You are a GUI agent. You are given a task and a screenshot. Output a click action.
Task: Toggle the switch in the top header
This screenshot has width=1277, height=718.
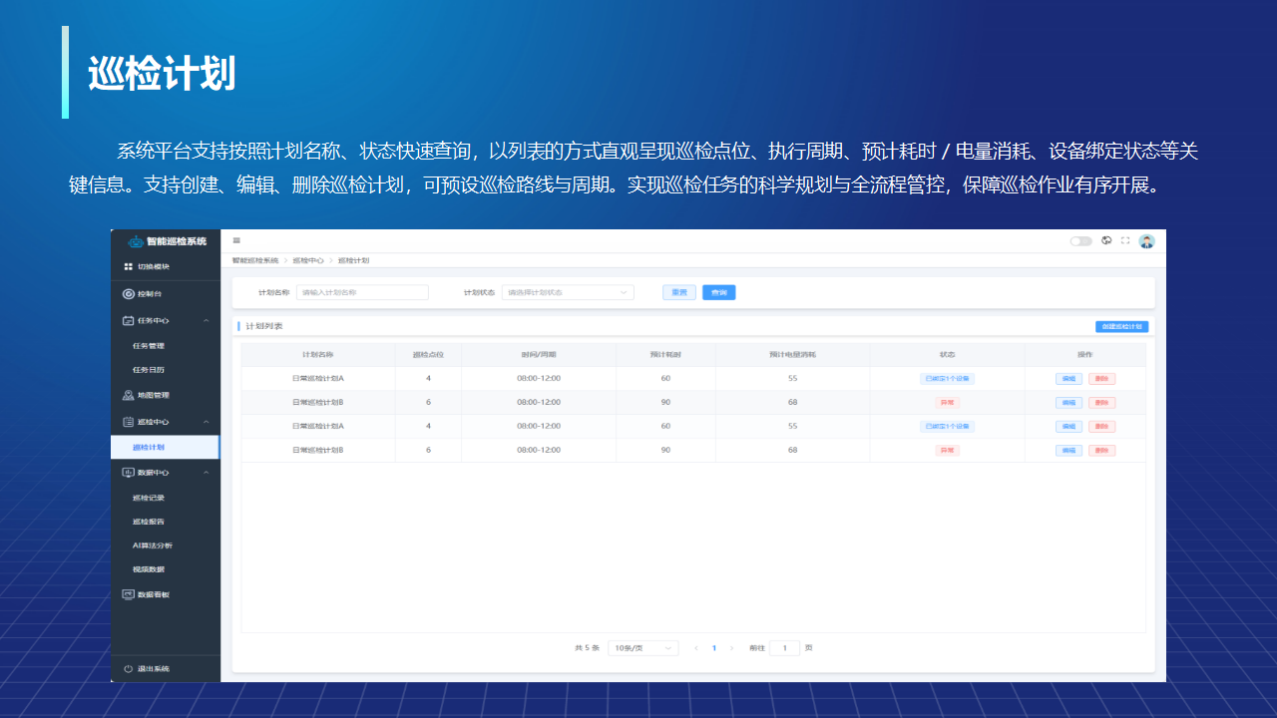click(1081, 241)
